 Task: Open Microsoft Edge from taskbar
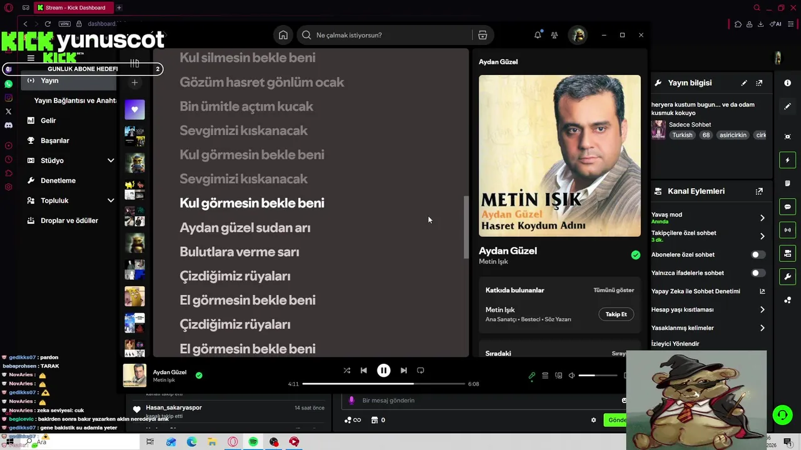pos(191,442)
